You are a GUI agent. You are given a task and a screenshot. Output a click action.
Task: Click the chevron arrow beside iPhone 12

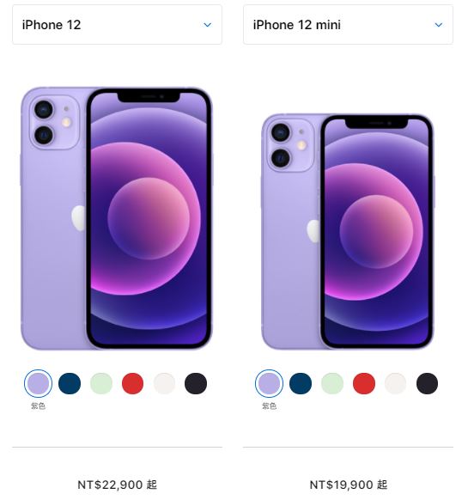click(208, 25)
